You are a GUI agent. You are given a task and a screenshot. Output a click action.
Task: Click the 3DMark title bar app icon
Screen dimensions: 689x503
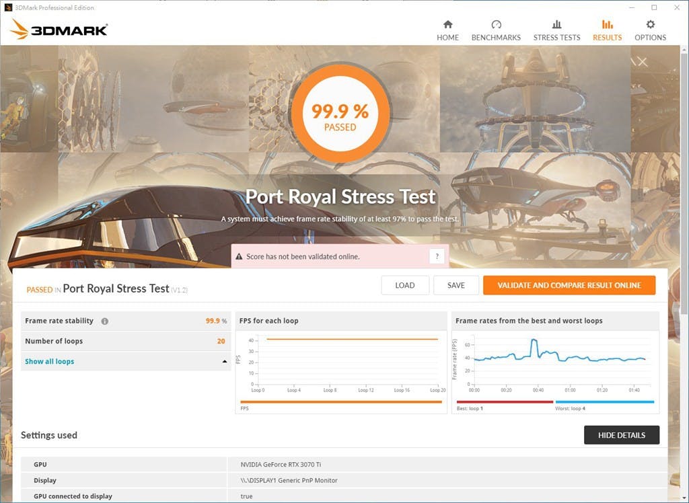pyautogui.click(x=8, y=7)
